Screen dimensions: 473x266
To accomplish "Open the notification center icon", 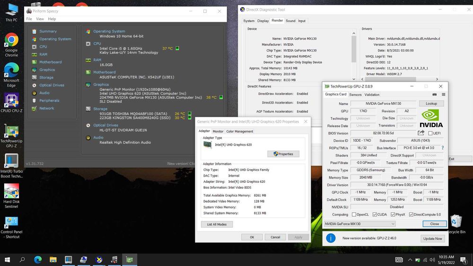I will 464,260.
